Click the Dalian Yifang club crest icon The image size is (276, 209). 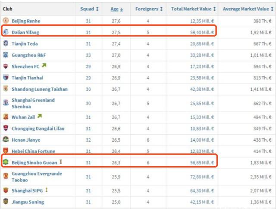(x=6, y=32)
